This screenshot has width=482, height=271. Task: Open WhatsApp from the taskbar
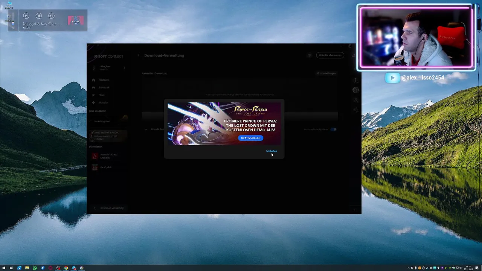click(35, 268)
